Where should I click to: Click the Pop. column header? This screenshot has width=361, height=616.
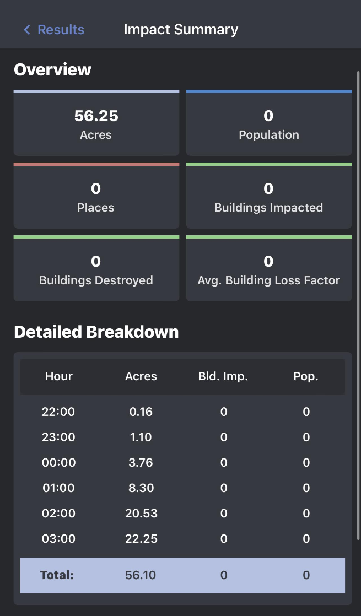306,377
